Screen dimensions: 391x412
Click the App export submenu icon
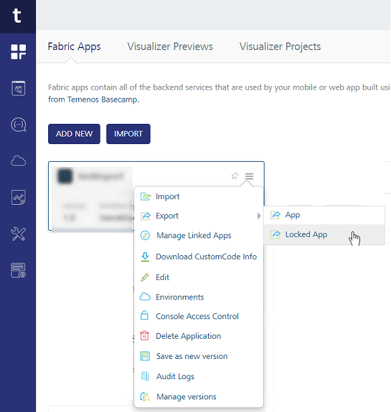coord(275,215)
